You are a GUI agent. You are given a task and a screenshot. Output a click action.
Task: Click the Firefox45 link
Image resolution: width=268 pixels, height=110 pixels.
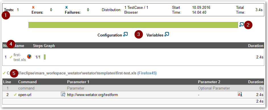147,73
